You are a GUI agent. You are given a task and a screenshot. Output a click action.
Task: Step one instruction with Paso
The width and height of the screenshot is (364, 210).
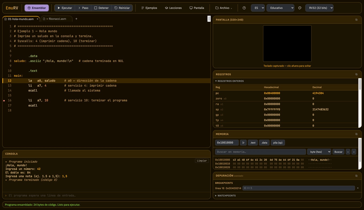[x=83, y=8]
